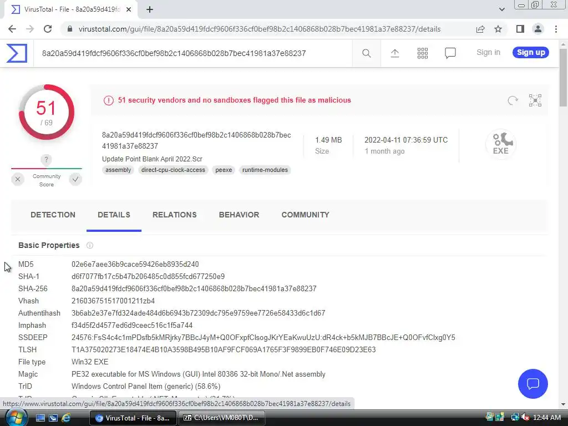568x426 pixels.
Task: Click the browser forward arrow
Action: (30, 29)
